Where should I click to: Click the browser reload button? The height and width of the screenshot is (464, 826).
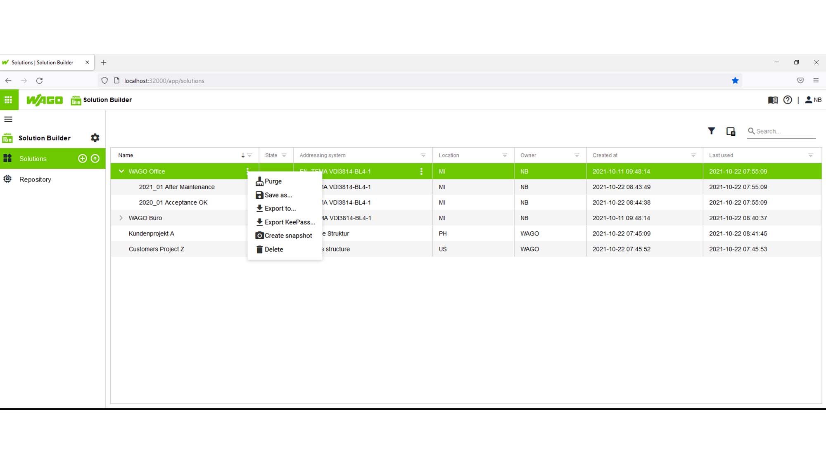[x=39, y=81]
